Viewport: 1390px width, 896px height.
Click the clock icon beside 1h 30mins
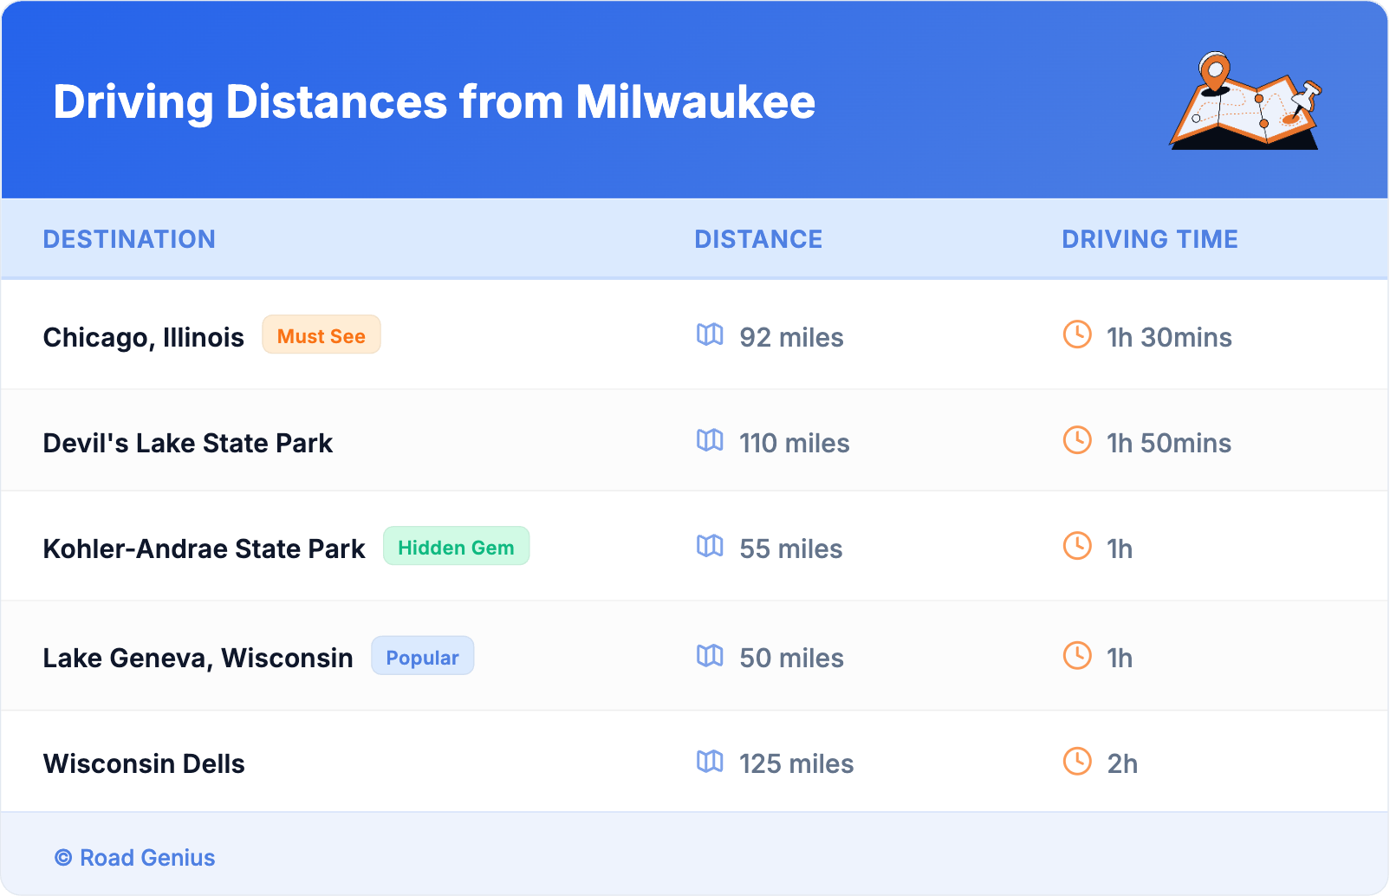1077,334
